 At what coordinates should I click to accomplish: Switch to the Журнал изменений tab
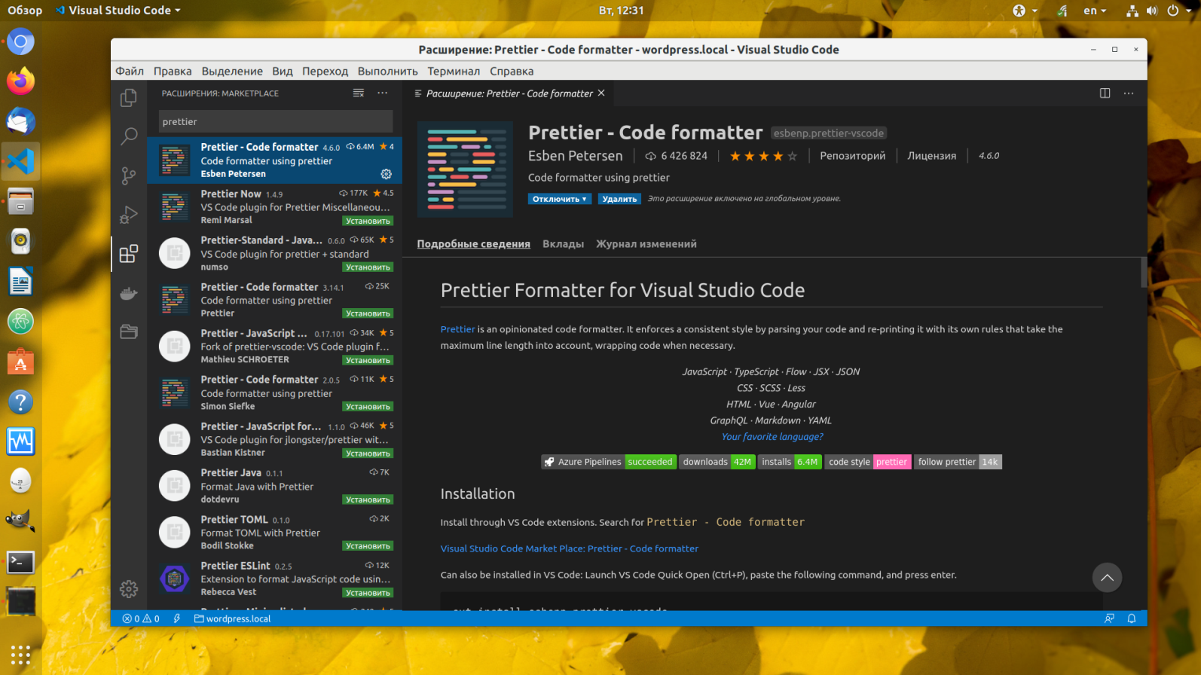coord(646,244)
